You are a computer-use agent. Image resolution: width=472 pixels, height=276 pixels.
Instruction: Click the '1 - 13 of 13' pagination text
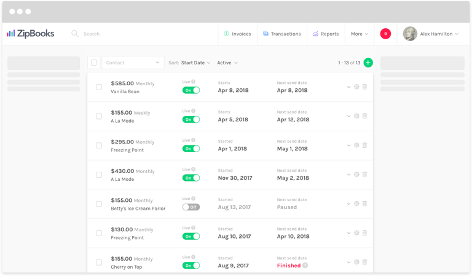349,63
